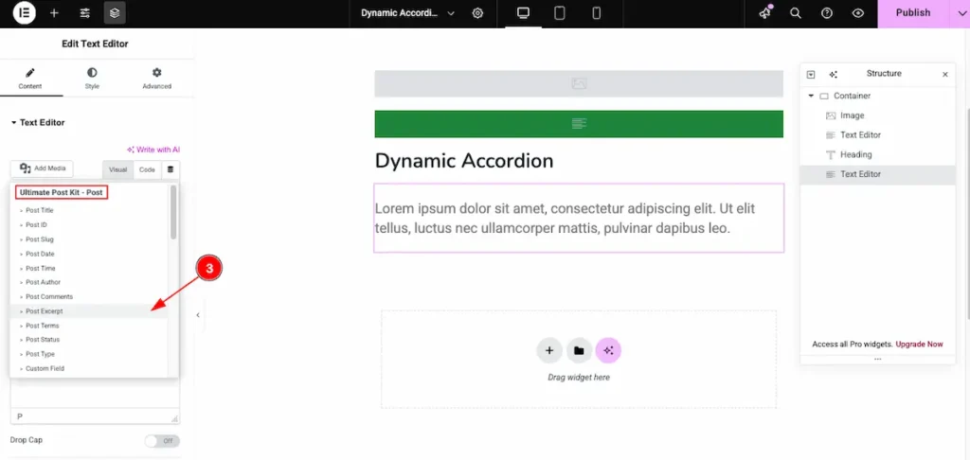Click the Publish button

[912, 13]
